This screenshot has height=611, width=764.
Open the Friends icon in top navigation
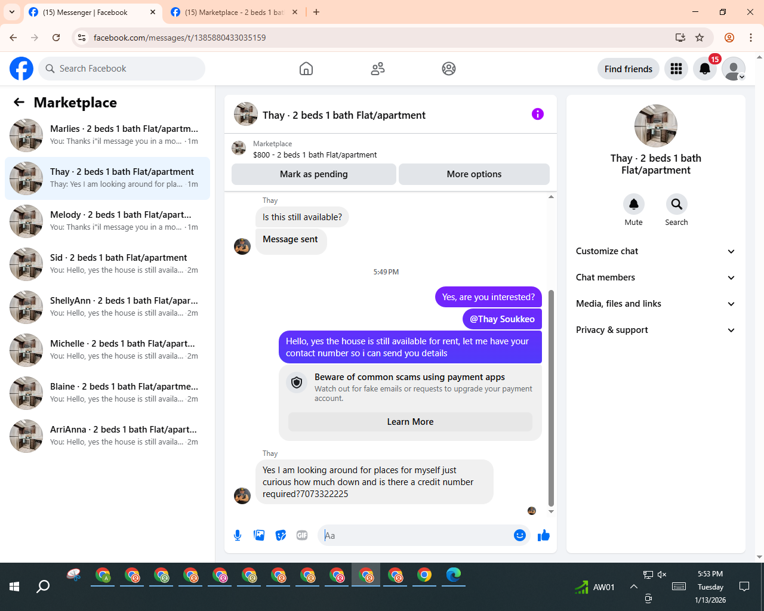[378, 69]
